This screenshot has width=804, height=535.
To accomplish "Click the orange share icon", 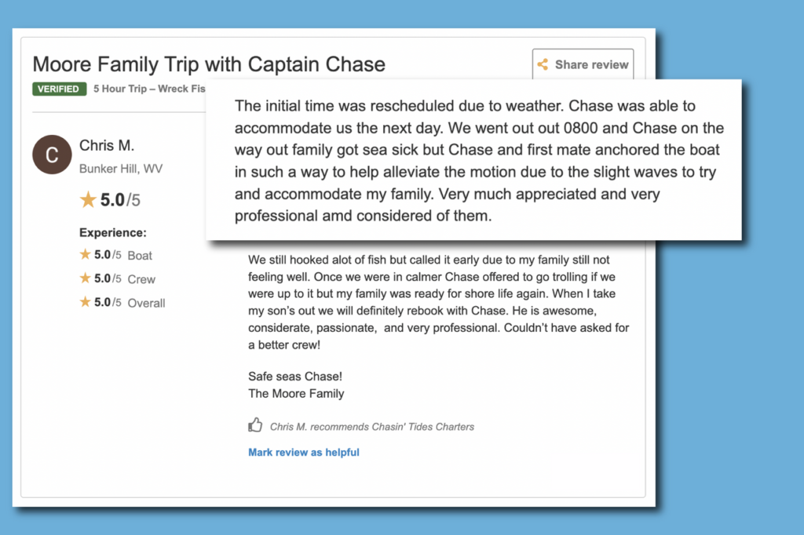I will [543, 65].
